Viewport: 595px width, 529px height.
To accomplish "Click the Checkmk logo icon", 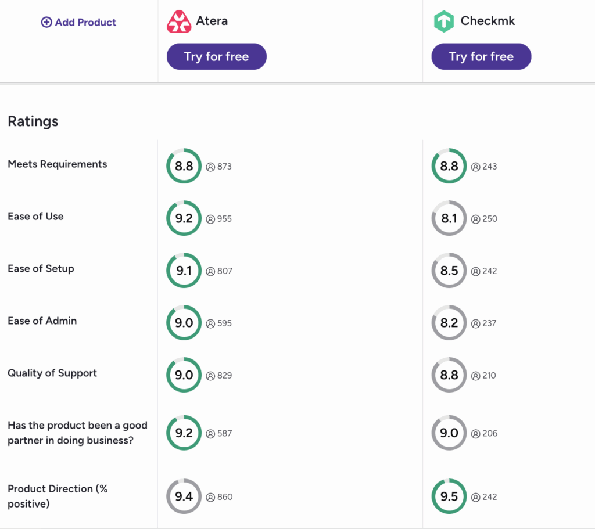I will coord(443,21).
